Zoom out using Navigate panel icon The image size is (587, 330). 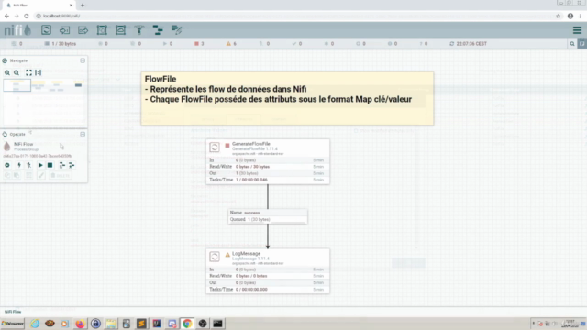(x=17, y=73)
